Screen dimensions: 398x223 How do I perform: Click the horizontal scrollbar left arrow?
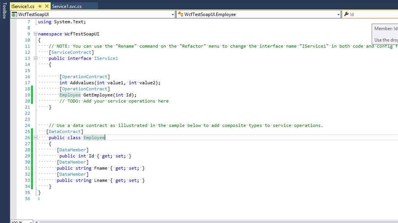pyautogui.click(x=36, y=222)
